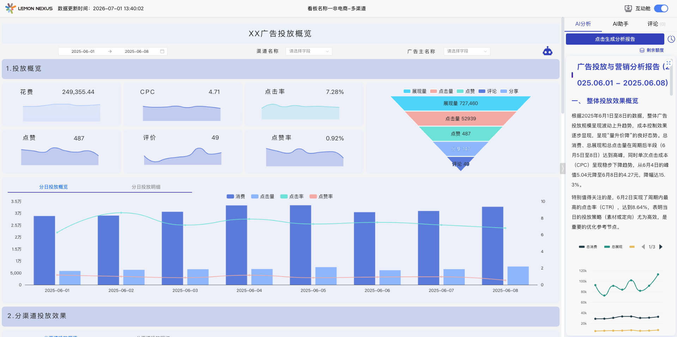Toggle daily chart legend 点击量
This screenshot has width=677, height=337.
(x=263, y=196)
